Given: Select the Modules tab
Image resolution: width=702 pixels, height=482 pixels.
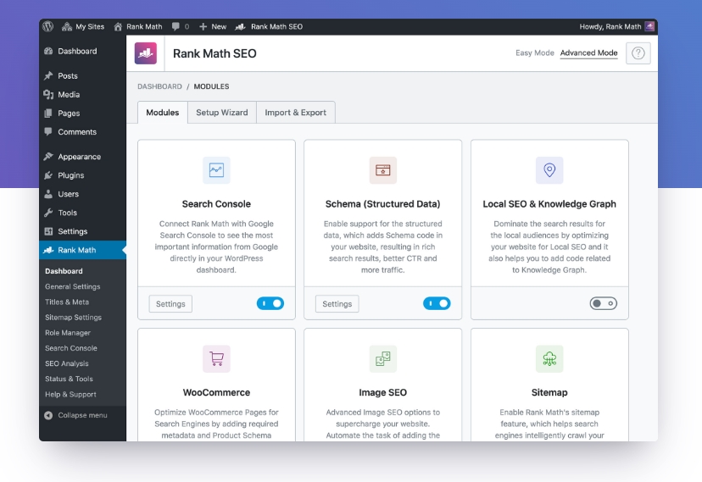Looking at the screenshot, I should tap(163, 112).
